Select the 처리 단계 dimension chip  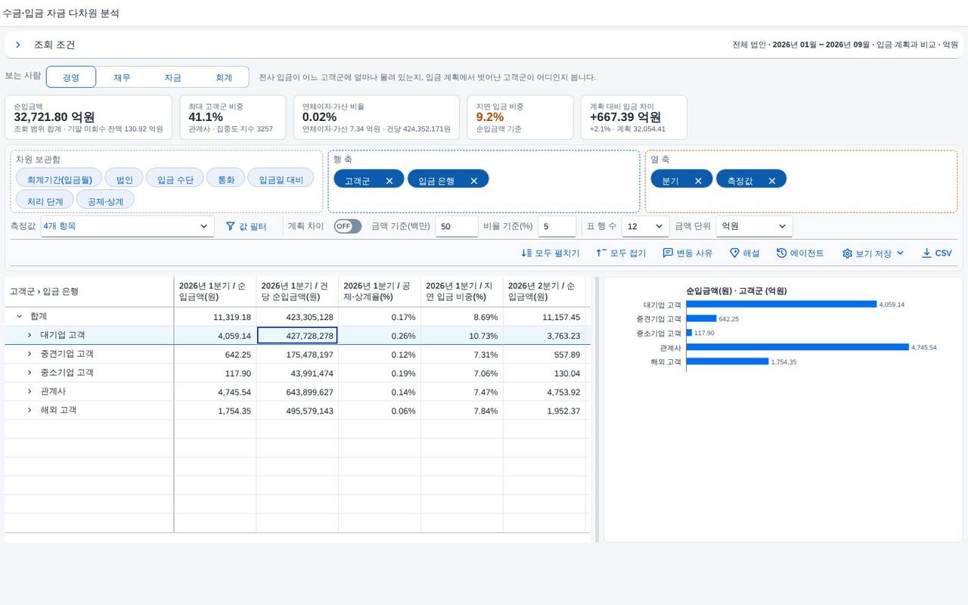click(x=45, y=201)
